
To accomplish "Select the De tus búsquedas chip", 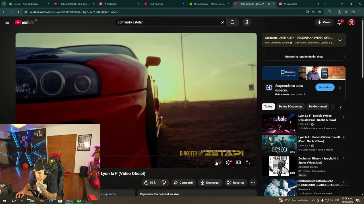I will (x=290, y=107).
